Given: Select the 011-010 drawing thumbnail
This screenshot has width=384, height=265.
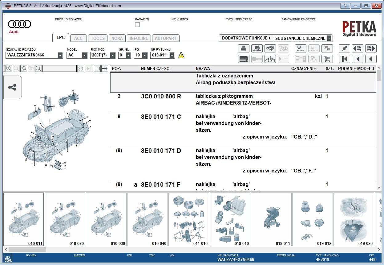Looking at the screenshot, I should tap(189, 219).
